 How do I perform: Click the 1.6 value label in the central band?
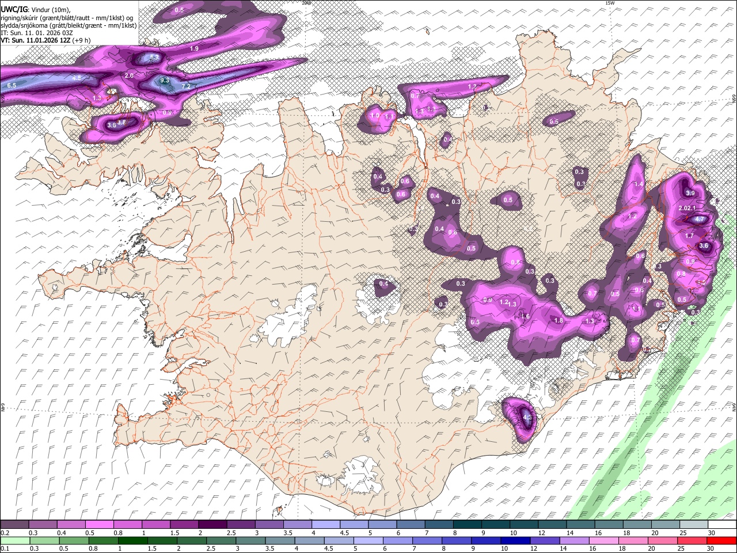[x=525, y=316]
